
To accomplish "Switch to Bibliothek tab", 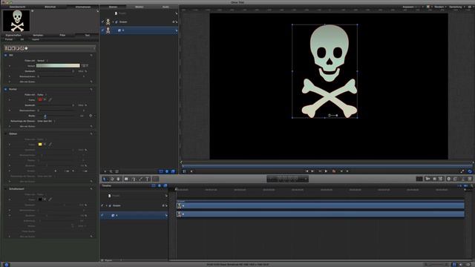I will pos(50,7).
